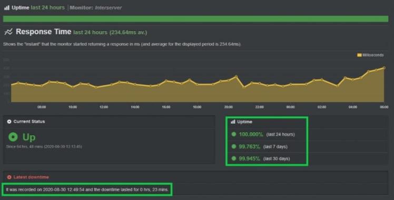Toggle the Milliseconds legend yellow swatch
Image resolution: width=394 pixels, height=200 pixels.
pyautogui.click(x=359, y=55)
